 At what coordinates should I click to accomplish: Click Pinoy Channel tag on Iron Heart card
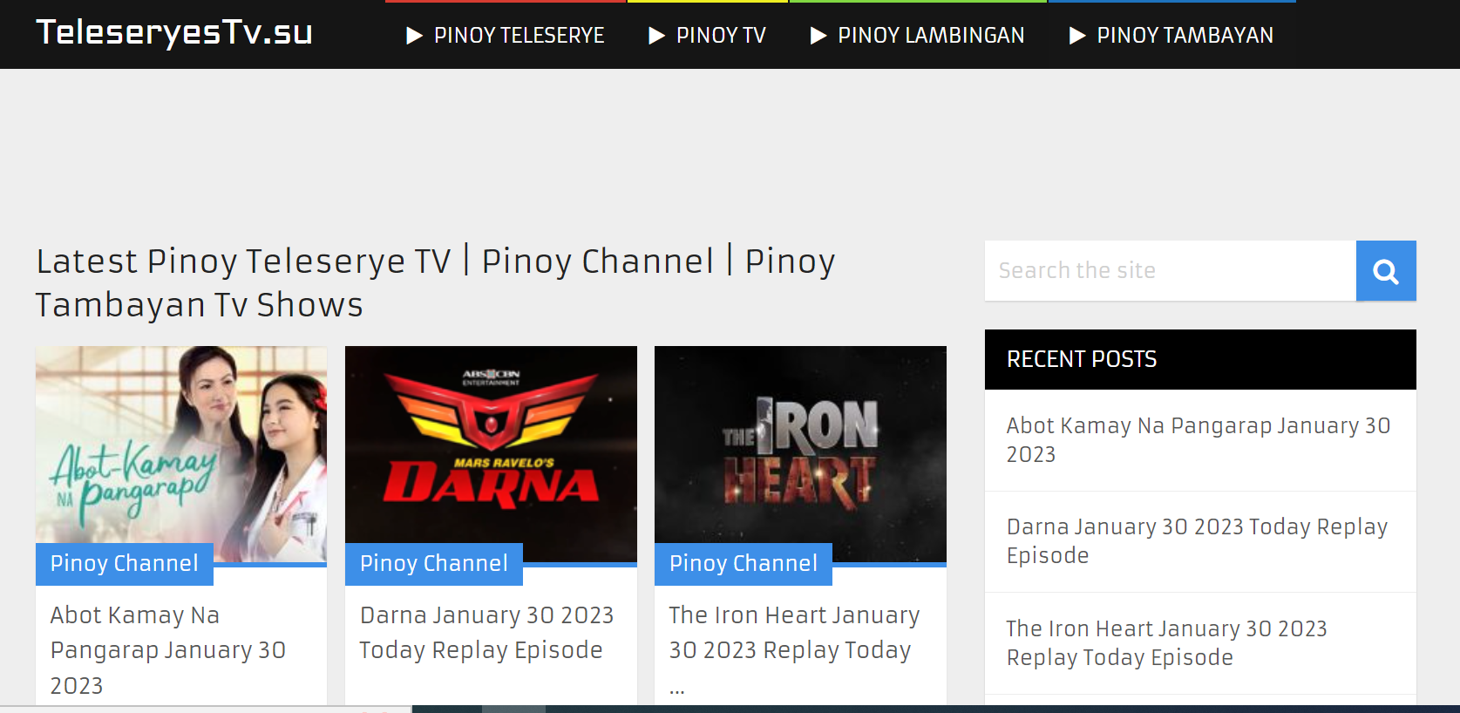point(744,564)
